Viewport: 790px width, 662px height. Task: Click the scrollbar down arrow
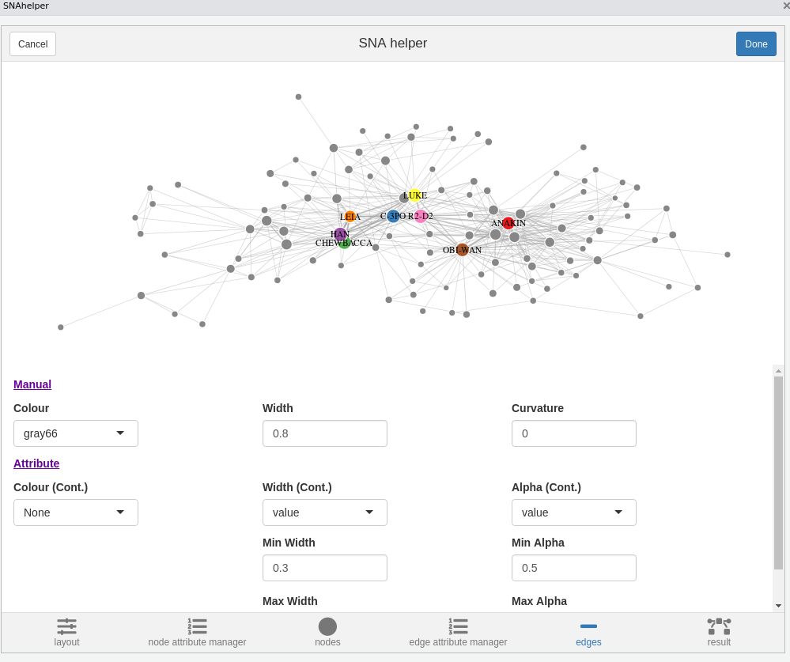point(778,605)
